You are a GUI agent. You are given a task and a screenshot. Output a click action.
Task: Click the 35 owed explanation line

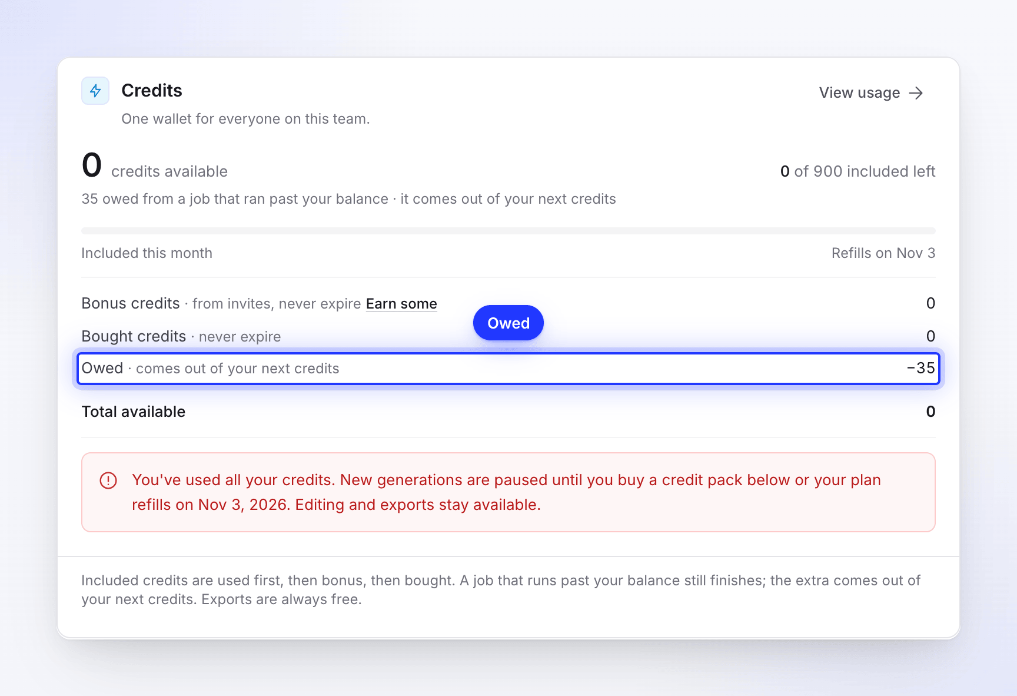pyautogui.click(x=348, y=199)
